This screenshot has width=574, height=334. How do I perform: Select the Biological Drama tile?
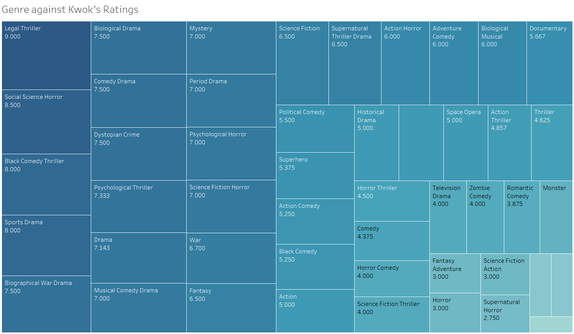click(138, 47)
